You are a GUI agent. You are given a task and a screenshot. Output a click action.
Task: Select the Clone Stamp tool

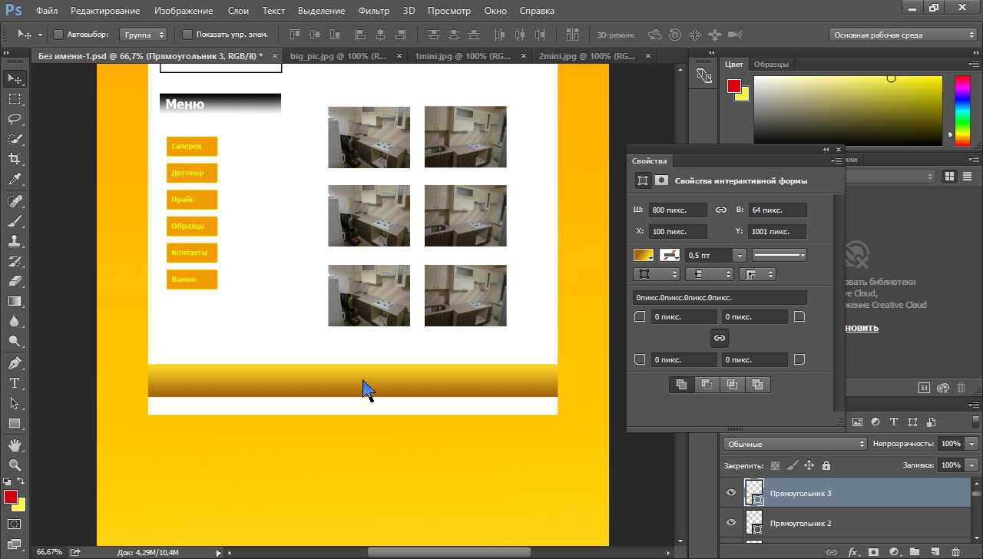pyautogui.click(x=15, y=241)
